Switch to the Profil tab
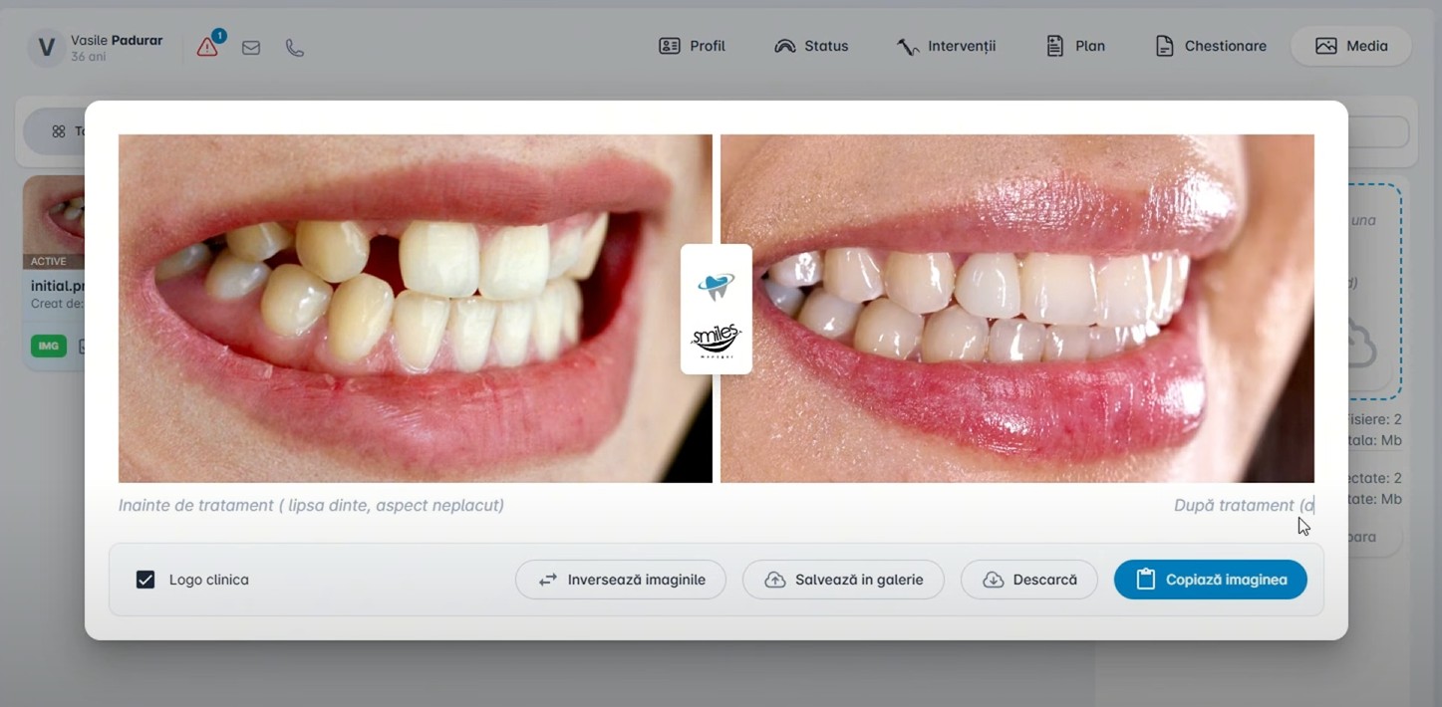 point(692,46)
